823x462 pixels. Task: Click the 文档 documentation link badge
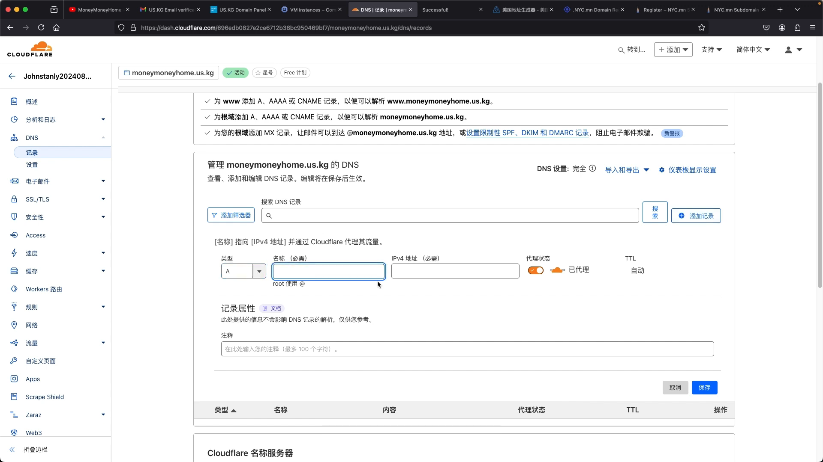(x=272, y=308)
